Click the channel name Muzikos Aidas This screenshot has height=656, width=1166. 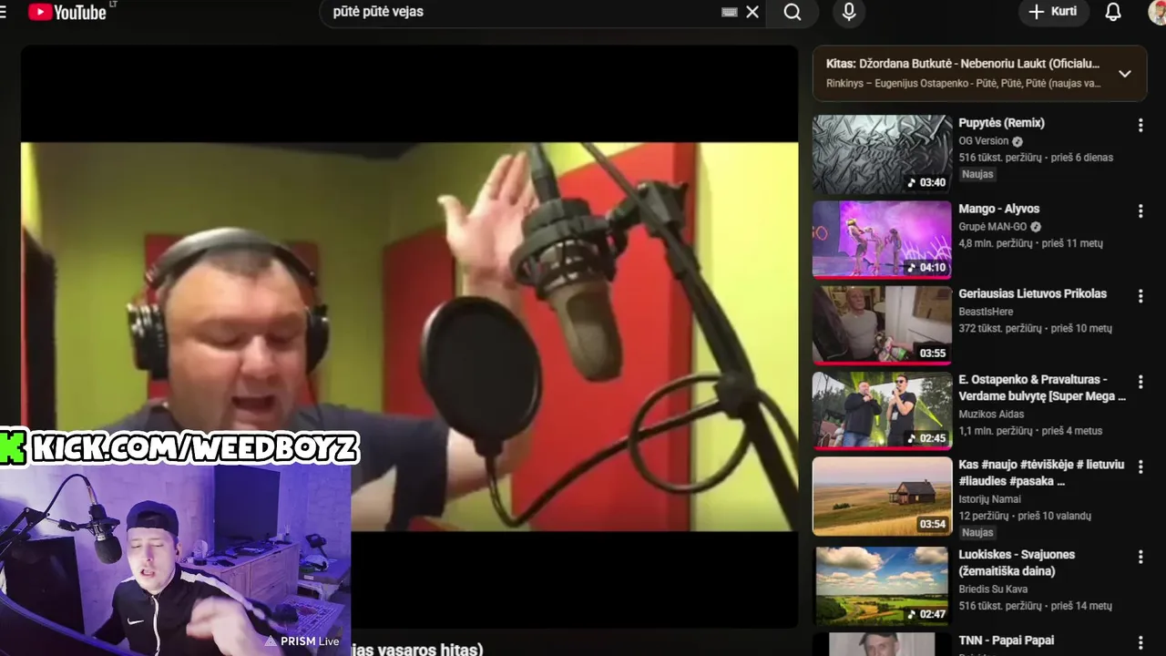tap(991, 414)
